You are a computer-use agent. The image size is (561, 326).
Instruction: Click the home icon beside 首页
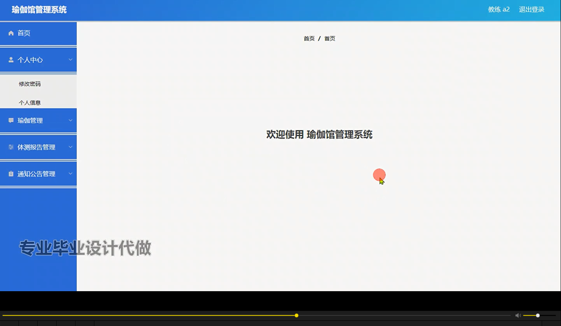click(11, 33)
